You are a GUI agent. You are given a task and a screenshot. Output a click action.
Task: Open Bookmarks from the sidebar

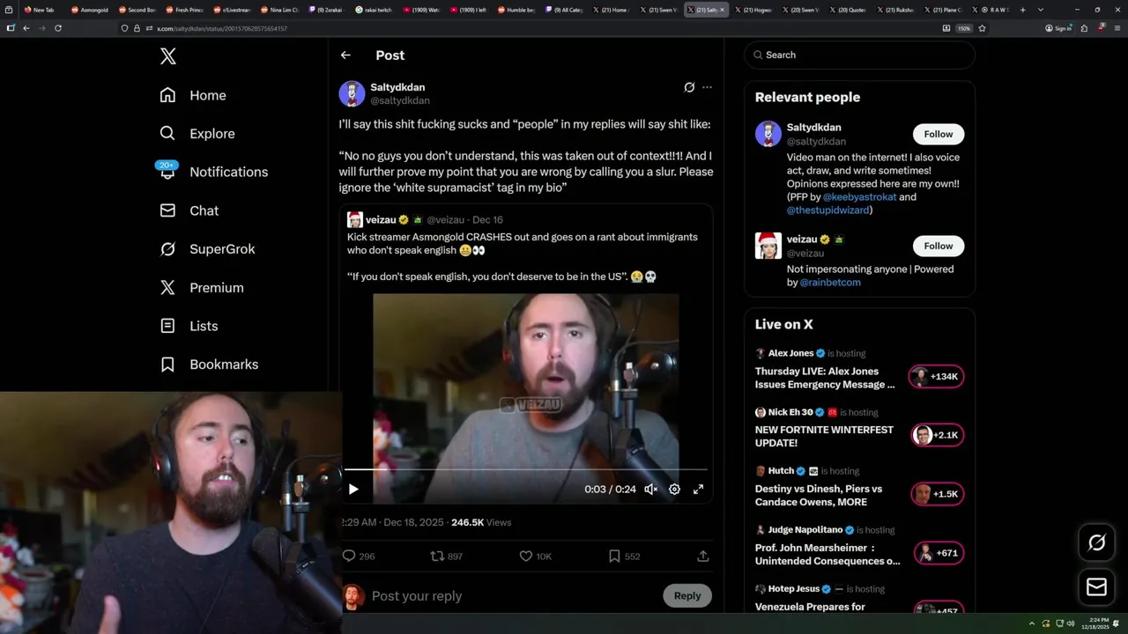point(209,365)
